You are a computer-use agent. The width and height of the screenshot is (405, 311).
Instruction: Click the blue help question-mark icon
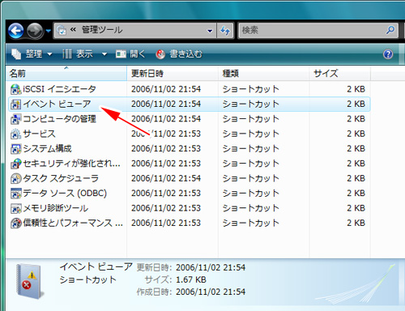(x=388, y=54)
